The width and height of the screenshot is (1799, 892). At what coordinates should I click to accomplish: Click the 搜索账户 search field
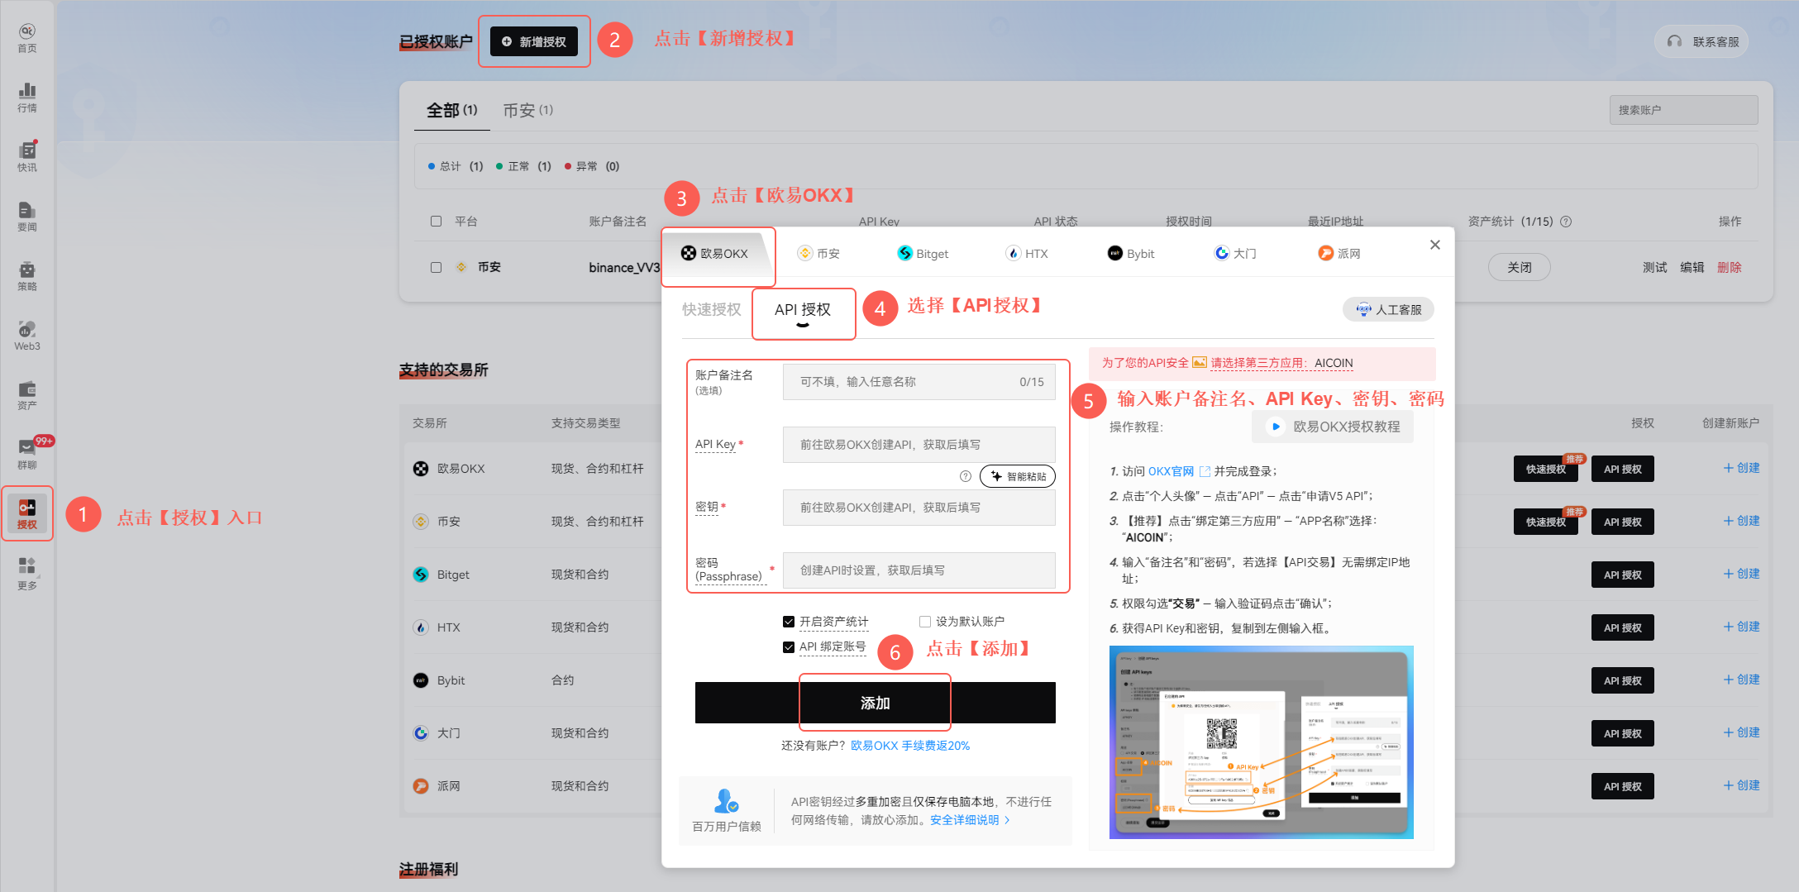pyautogui.click(x=1683, y=110)
